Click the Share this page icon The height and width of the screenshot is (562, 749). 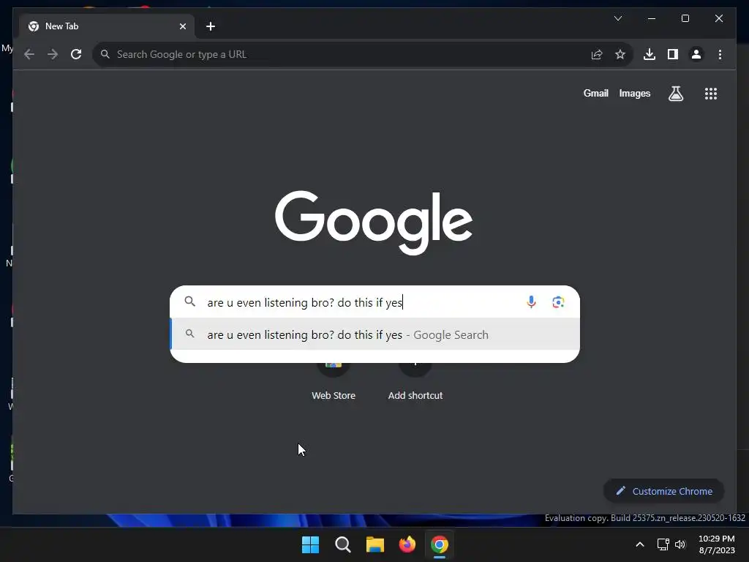point(597,54)
